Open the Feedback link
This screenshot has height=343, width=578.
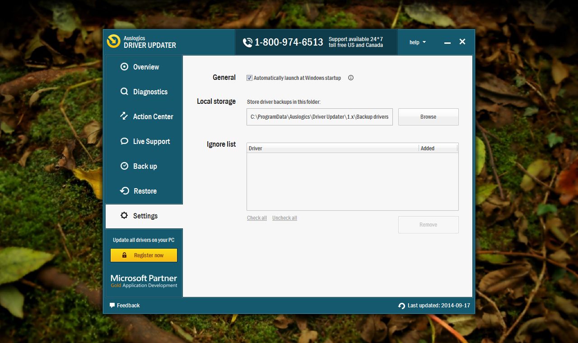point(125,305)
